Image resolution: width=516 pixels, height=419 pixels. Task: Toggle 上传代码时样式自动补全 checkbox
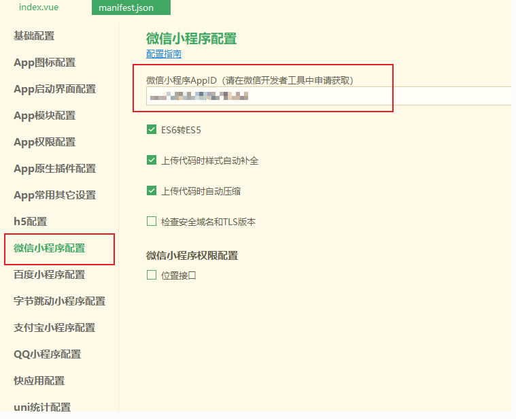coord(152,160)
